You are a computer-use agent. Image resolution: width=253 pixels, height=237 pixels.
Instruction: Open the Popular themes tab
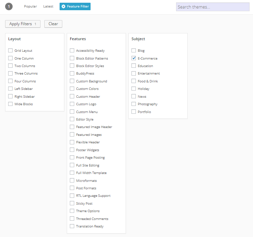pos(30,6)
